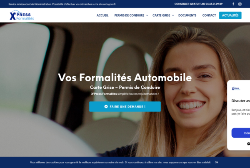Open the Instagram profile icon
250x168 pixels.
click(x=240, y=4)
